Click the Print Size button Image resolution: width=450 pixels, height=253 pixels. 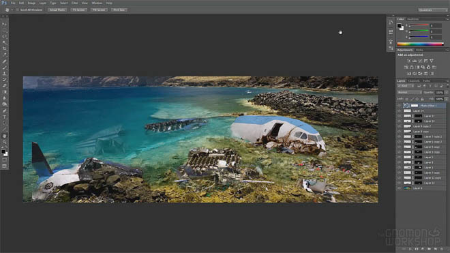coord(119,10)
